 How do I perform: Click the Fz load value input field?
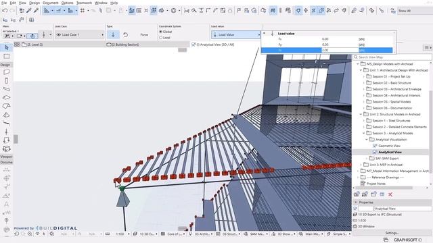pos(340,50)
